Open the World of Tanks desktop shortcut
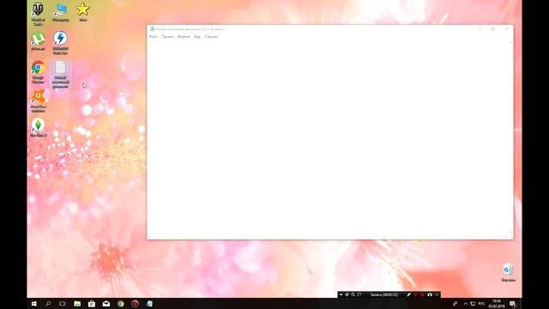Viewport: 549px width, 309px height. (38, 14)
